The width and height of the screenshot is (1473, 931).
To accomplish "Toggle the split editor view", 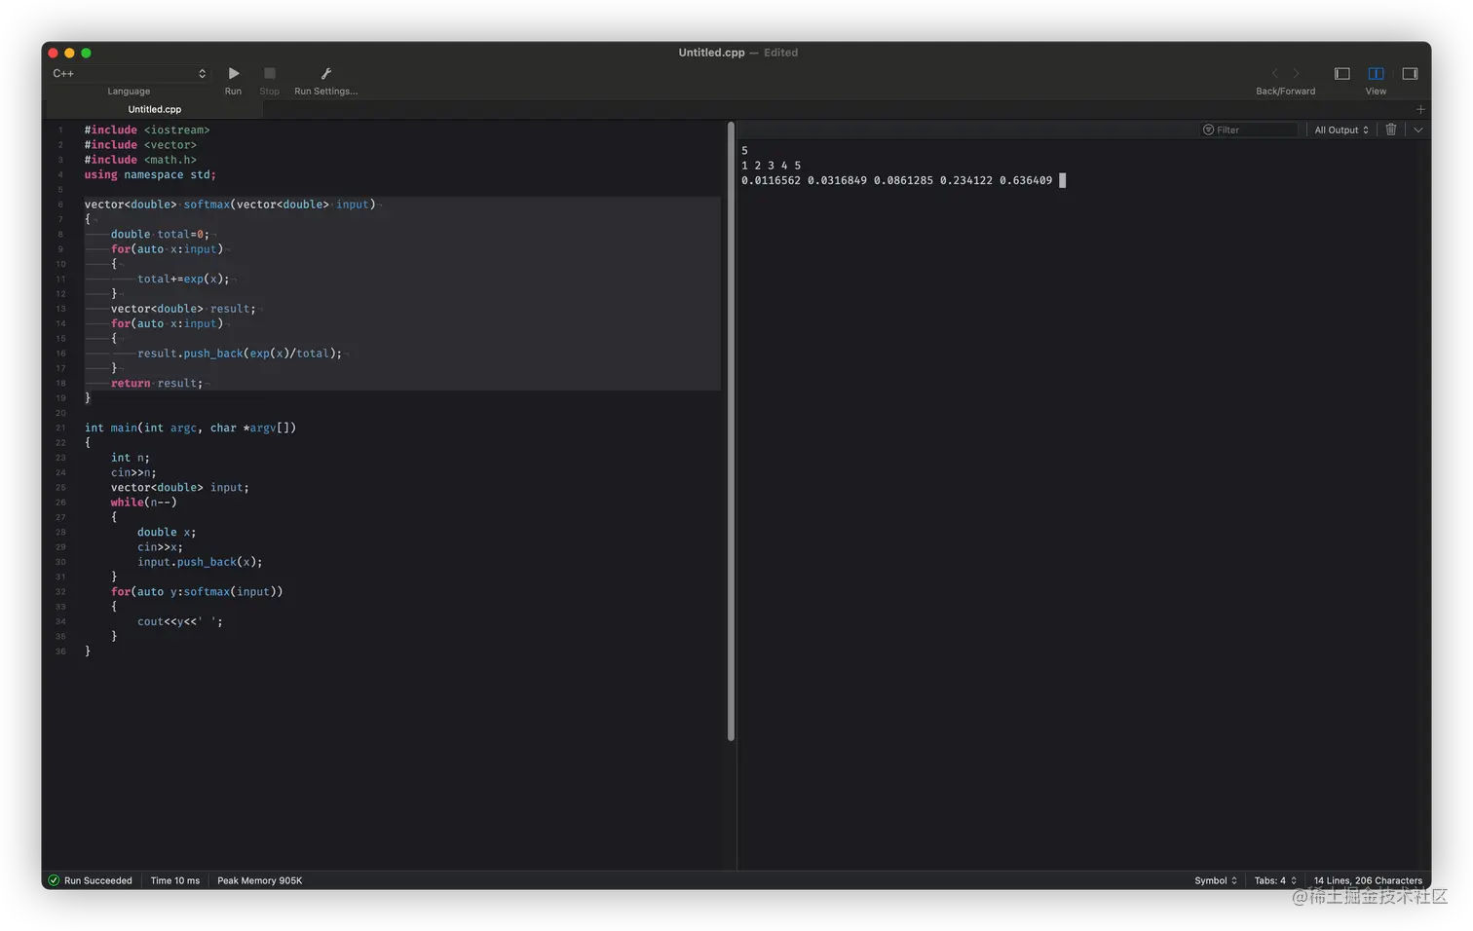I will coord(1376,73).
